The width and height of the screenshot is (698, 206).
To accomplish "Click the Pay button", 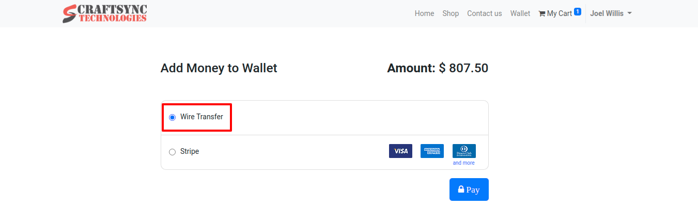I will (469, 189).
